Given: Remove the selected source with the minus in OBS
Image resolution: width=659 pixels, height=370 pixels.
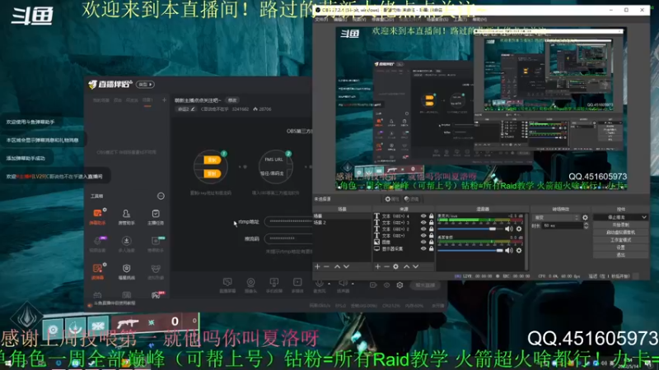Looking at the screenshot, I should click(386, 266).
